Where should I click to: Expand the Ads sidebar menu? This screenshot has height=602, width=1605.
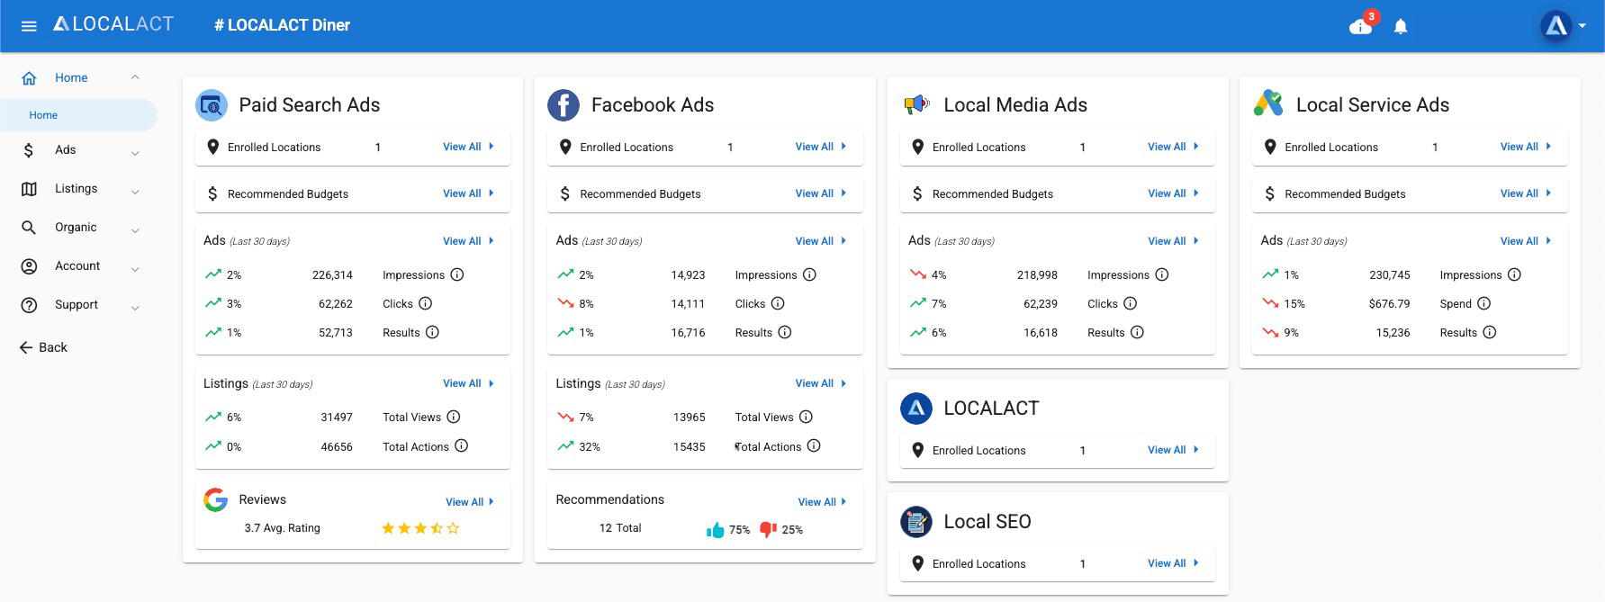pos(135,153)
